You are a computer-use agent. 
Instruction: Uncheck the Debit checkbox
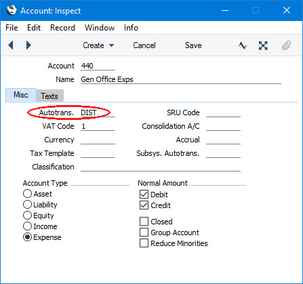coord(144,195)
